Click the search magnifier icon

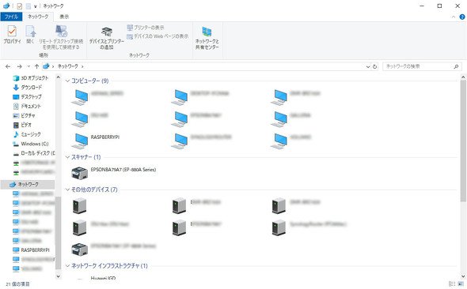(x=456, y=67)
